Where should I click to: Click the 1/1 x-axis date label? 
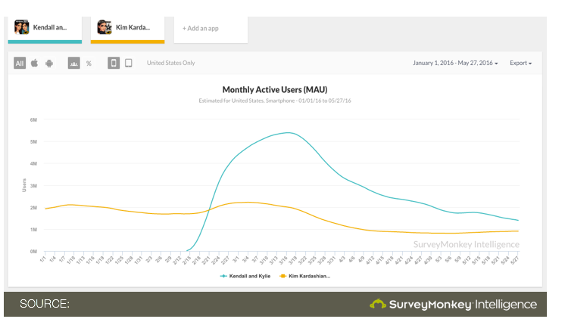[42, 259]
